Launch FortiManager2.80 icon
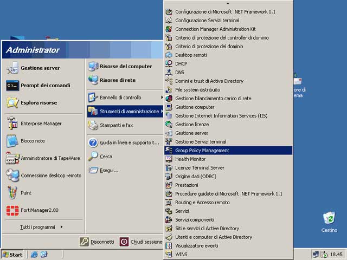This screenshot has height=260, width=347. click(12, 210)
